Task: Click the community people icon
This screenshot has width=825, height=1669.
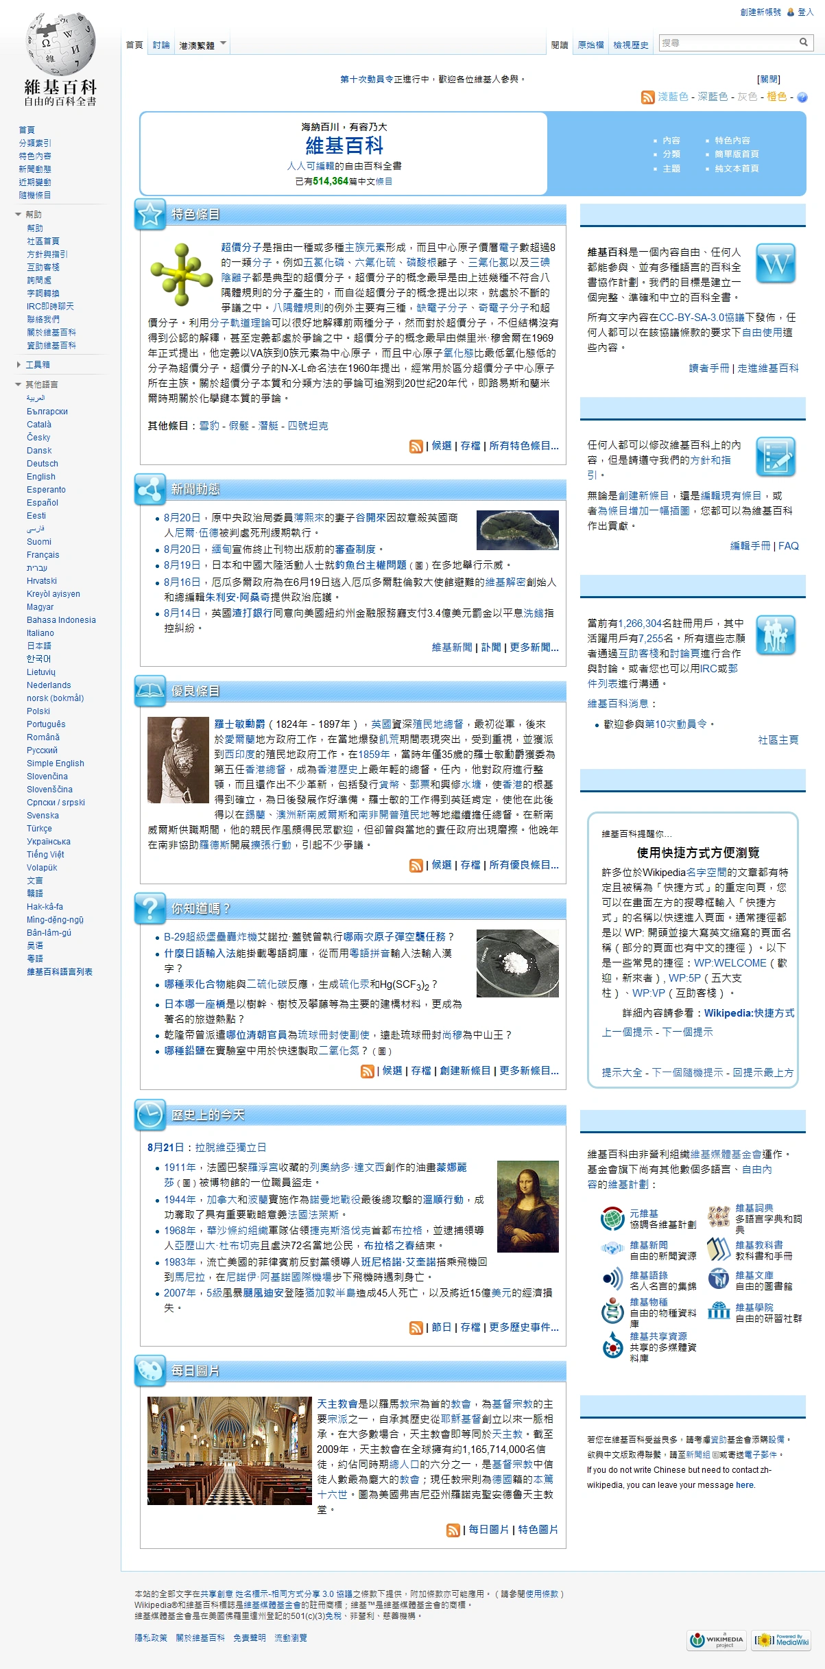Action: click(x=776, y=635)
